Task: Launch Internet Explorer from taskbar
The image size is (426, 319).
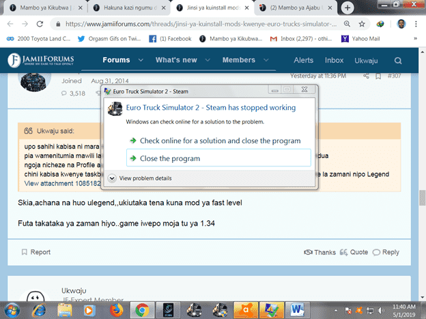Action: [x=40, y=310]
